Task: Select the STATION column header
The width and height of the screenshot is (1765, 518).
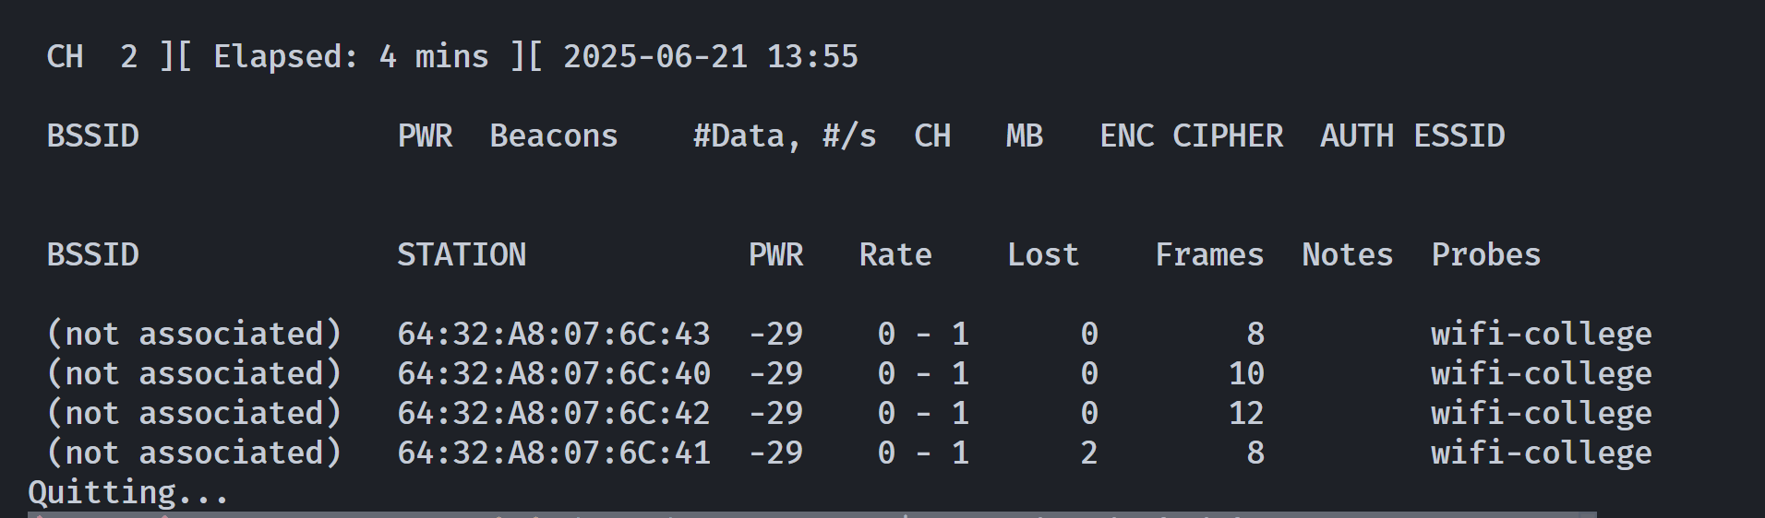Action: pyautogui.click(x=462, y=254)
